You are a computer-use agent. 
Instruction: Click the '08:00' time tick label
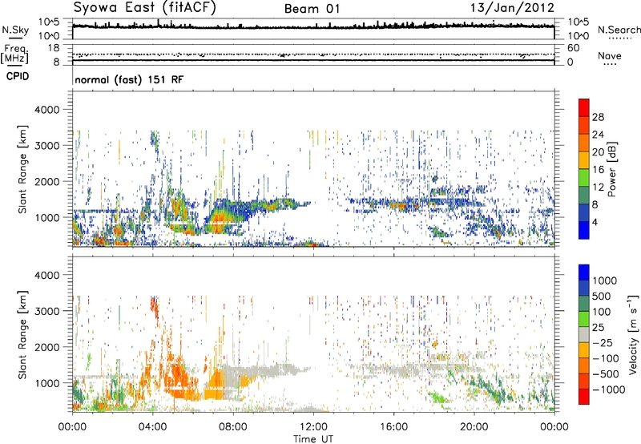(233, 427)
